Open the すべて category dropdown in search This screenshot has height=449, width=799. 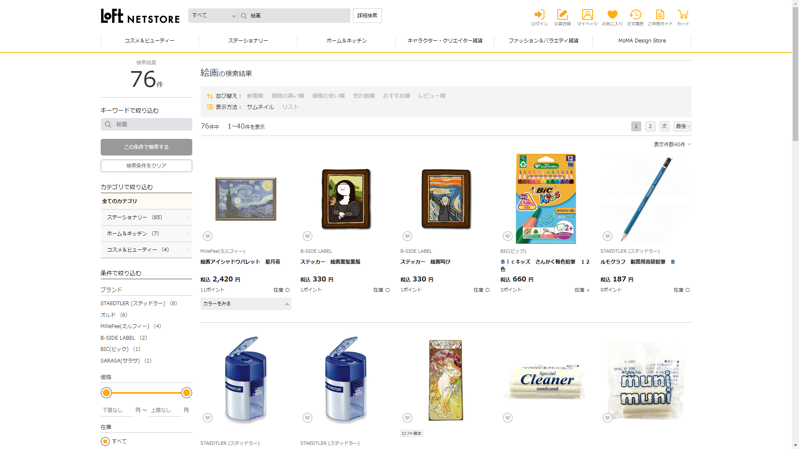[x=213, y=16]
